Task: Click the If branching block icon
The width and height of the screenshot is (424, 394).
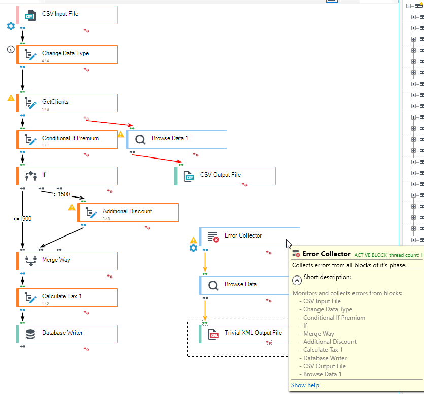Action: [x=31, y=176]
